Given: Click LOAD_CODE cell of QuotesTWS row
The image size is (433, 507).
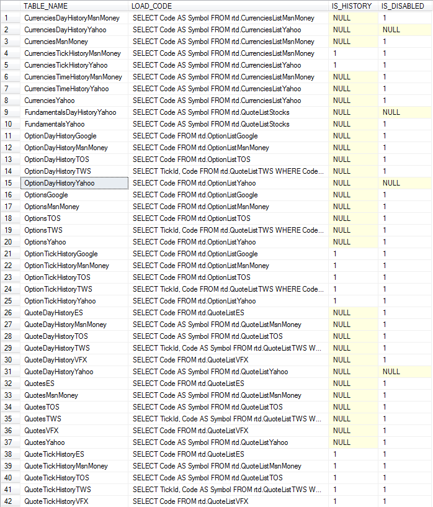Looking at the screenshot, I should [228, 420].
